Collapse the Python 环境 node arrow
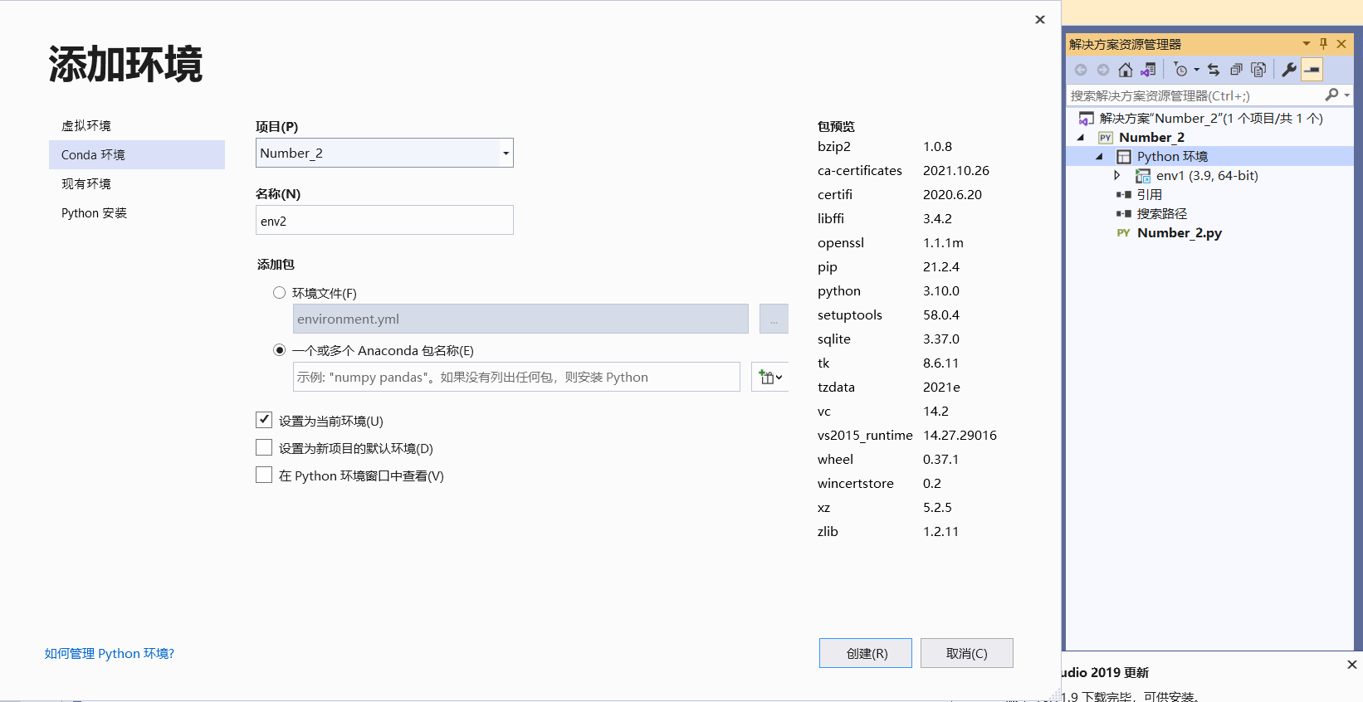The width and height of the screenshot is (1363, 702). click(1099, 157)
